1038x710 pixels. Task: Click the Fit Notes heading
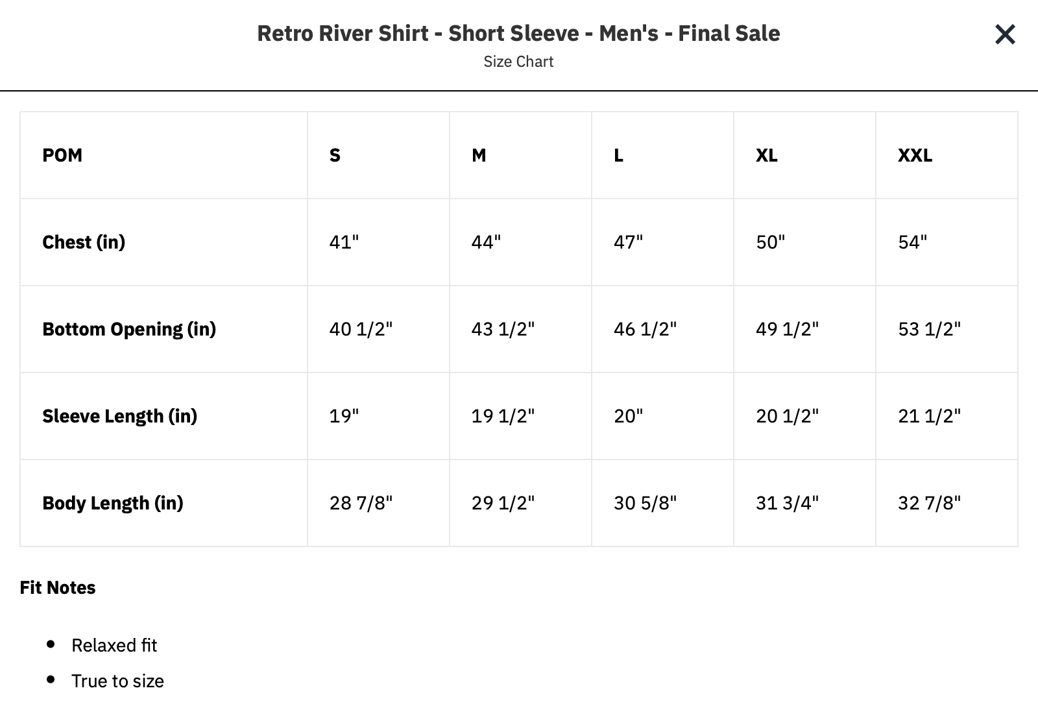click(58, 587)
